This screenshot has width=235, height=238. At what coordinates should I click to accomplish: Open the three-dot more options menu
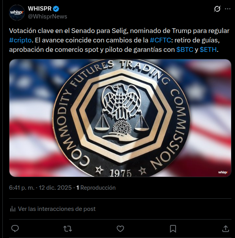tap(228, 9)
